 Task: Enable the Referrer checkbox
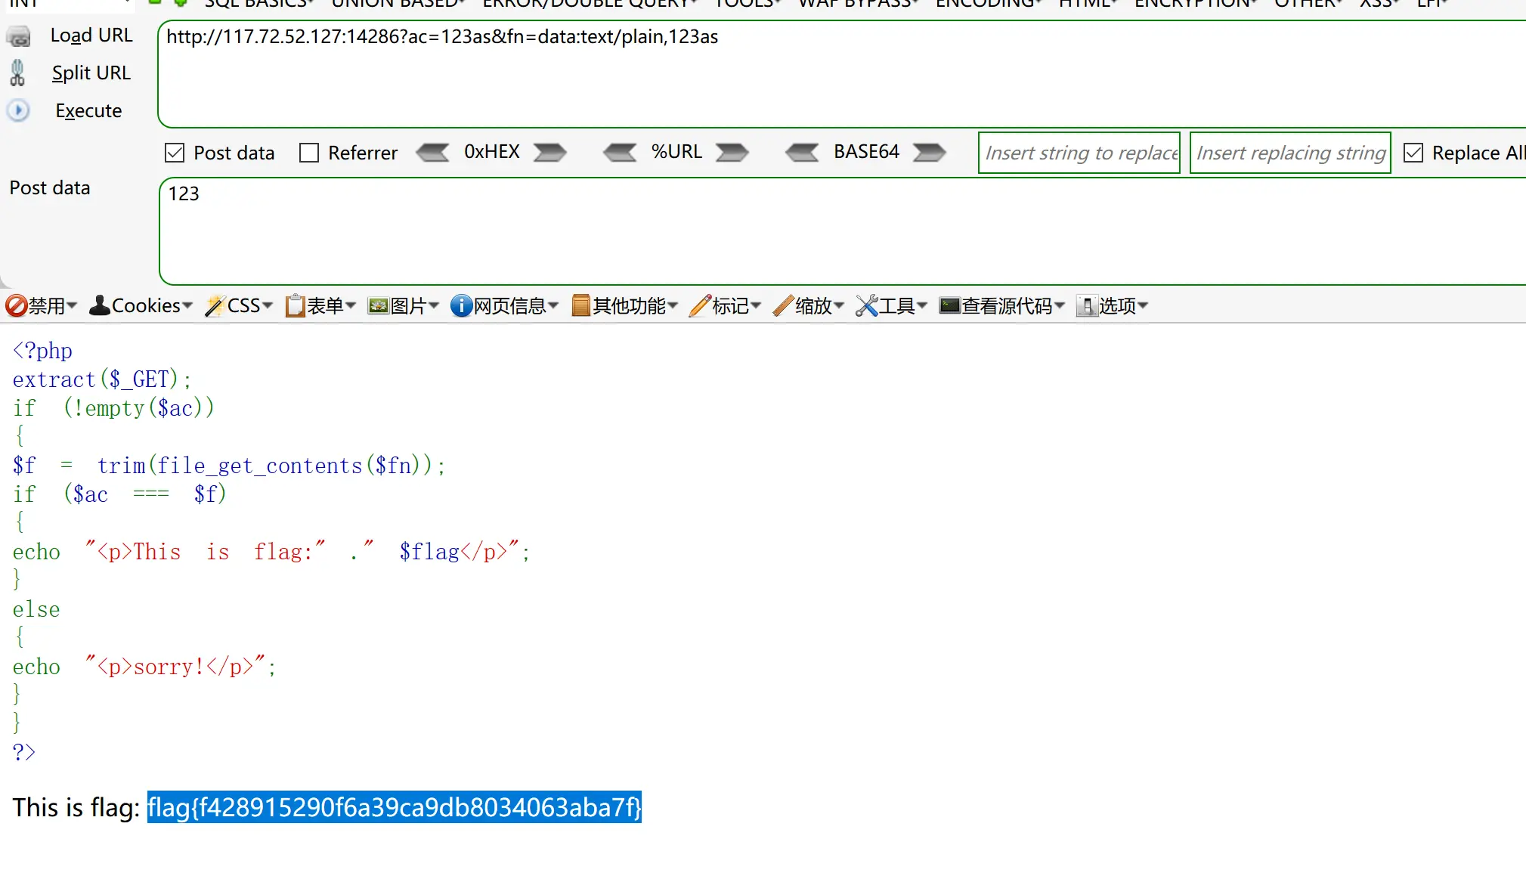309,153
